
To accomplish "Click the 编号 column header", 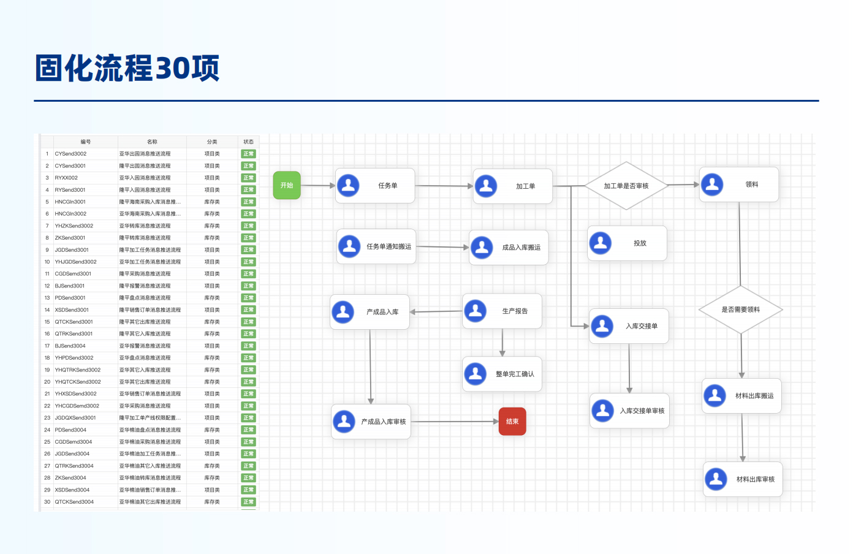I will pyautogui.click(x=86, y=142).
